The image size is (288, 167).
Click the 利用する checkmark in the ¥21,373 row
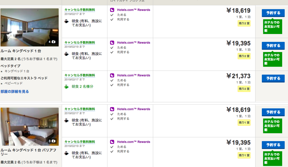(x=112, y=85)
